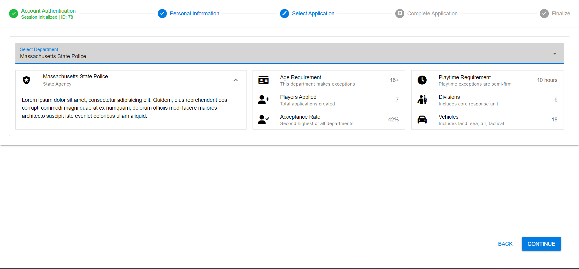This screenshot has height=269, width=579.
Task: Click the police badge shield icon
Action: click(x=27, y=80)
